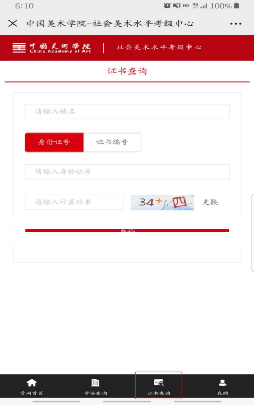This screenshot has width=254, height=405.
Task: Tap the 34+四 captcha image
Action: [163, 202]
